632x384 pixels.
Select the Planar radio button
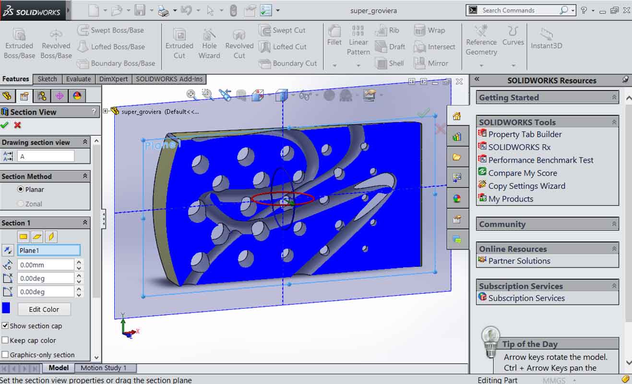click(20, 190)
